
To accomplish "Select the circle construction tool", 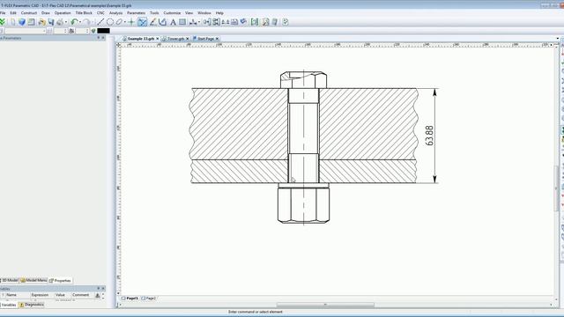I will (109, 22).
